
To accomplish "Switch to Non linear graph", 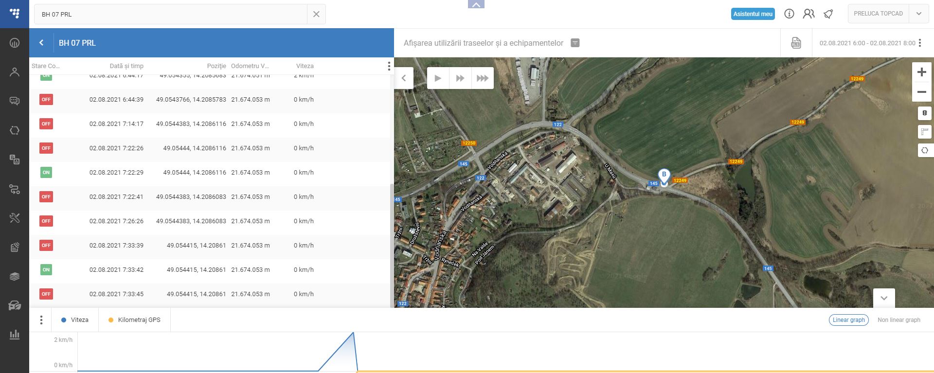I will [898, 320].
